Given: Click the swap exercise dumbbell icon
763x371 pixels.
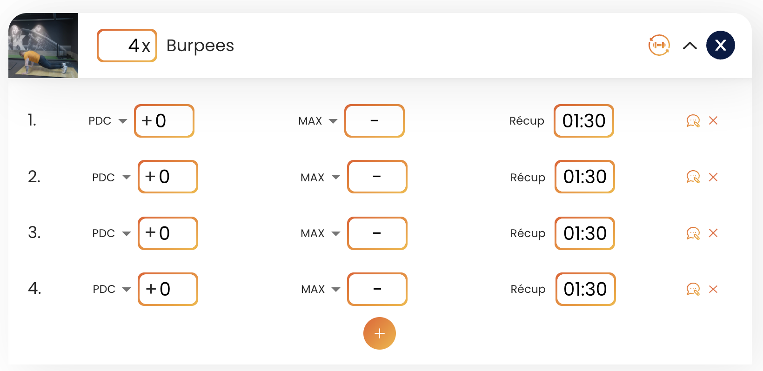Looking at the screenshot, I should [x=659, y=45].
